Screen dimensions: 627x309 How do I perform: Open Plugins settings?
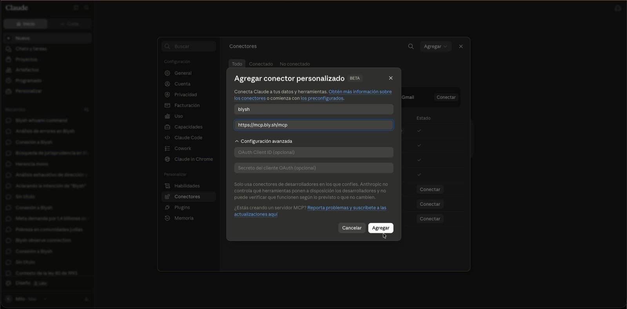click(189, 207)
